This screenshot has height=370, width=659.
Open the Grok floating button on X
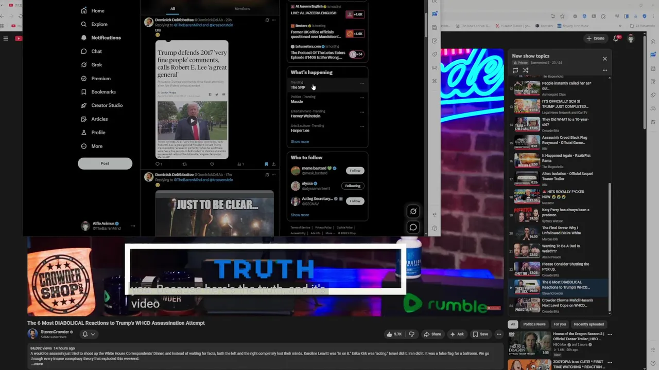point(413,211)
